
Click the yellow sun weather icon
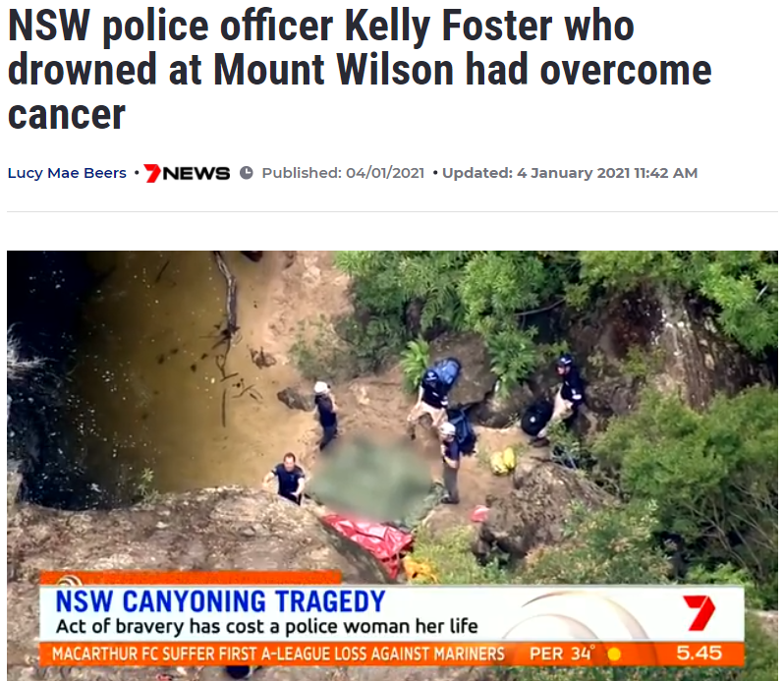click(x=614, y=654)
